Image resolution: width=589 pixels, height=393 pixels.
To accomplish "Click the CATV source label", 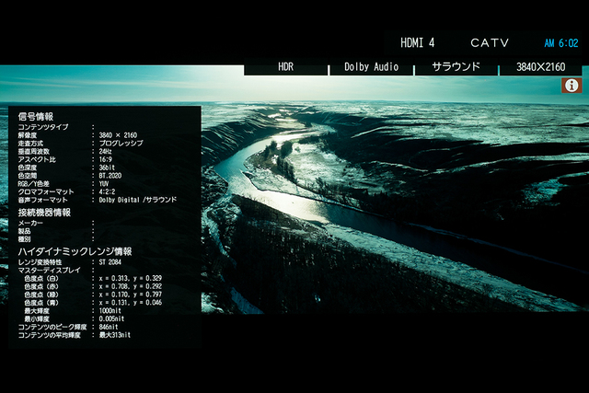I will coord(490,43).
